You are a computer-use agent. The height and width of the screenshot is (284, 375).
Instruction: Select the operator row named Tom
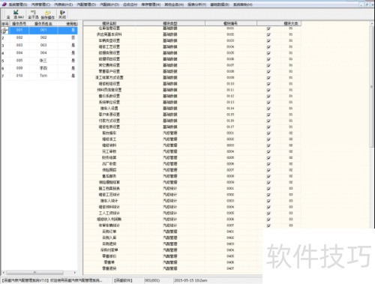(x=40, y=76)
